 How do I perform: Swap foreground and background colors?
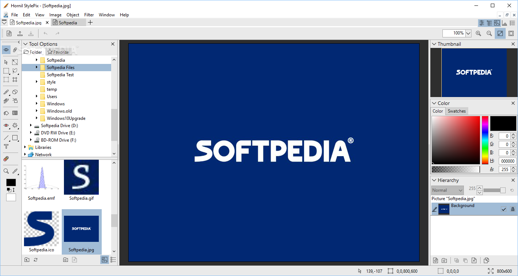click(13, 190)
